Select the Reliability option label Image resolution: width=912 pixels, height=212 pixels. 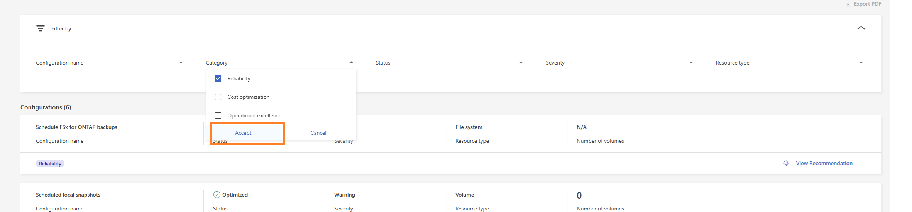click(x=239, y=78)
